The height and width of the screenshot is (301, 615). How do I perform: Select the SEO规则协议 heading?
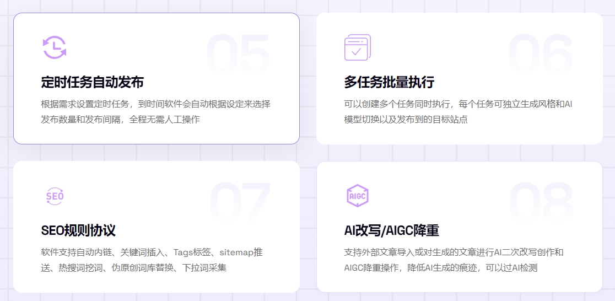point(78,230)
